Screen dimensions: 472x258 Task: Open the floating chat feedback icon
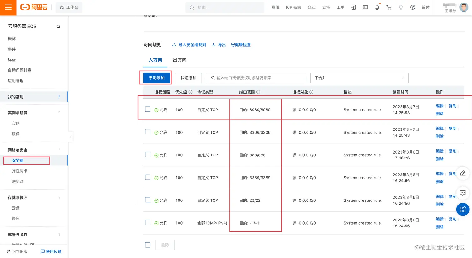tap(463, 193)
